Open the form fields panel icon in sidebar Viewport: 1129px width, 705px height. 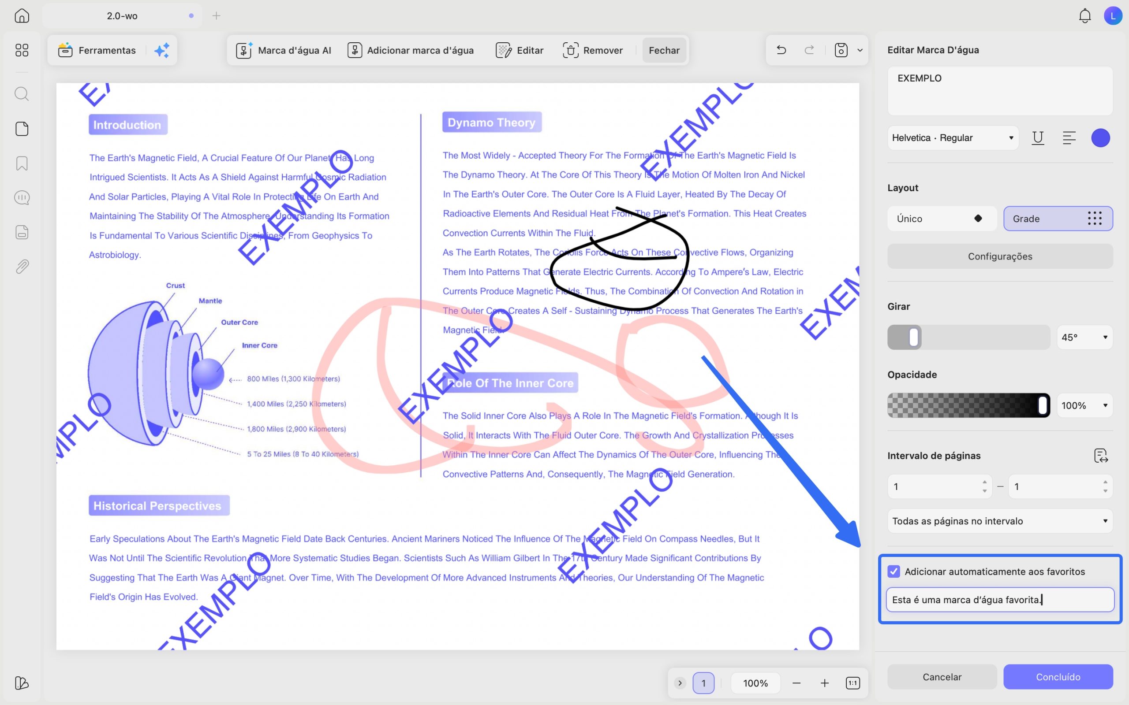(22, 232)
